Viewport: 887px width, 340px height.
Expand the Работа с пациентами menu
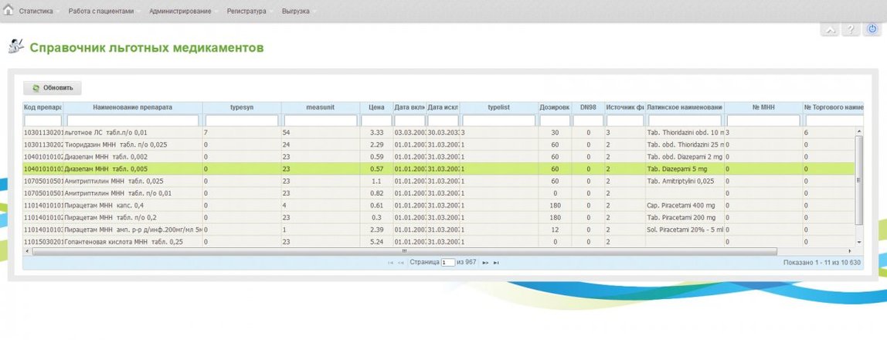[x=100, y=12]
